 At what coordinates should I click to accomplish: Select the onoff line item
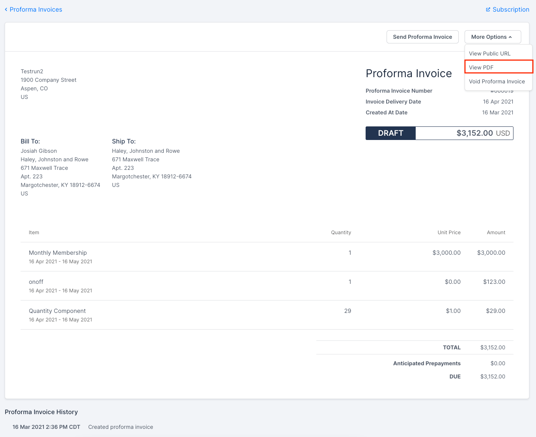pos(36,282)
